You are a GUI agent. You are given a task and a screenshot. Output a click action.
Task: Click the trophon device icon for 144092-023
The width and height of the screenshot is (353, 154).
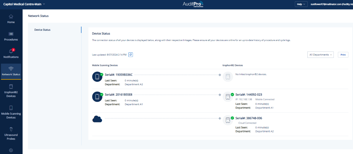coord(228,97)
